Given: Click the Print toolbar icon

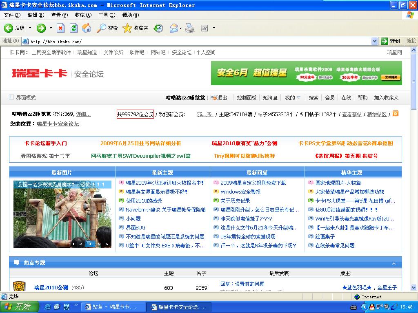Looking at the screenshot, I should 190,28.
